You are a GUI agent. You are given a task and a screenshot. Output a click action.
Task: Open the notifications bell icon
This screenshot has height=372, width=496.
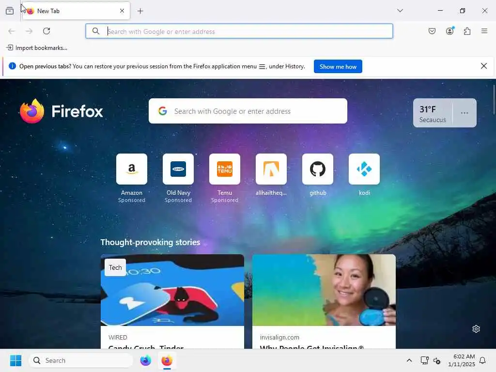[x=482, y=360]
